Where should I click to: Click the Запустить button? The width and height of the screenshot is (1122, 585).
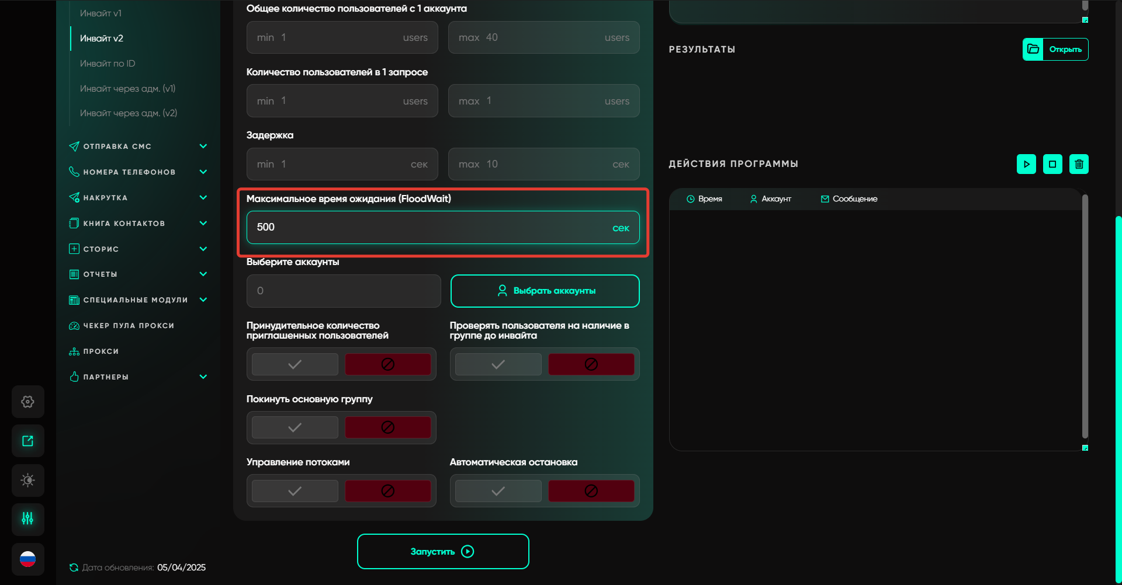click(443, 551)
